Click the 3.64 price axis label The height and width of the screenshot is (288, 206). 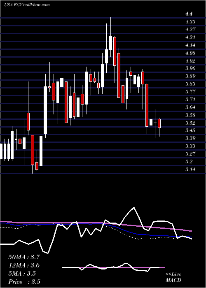point(190,107)
